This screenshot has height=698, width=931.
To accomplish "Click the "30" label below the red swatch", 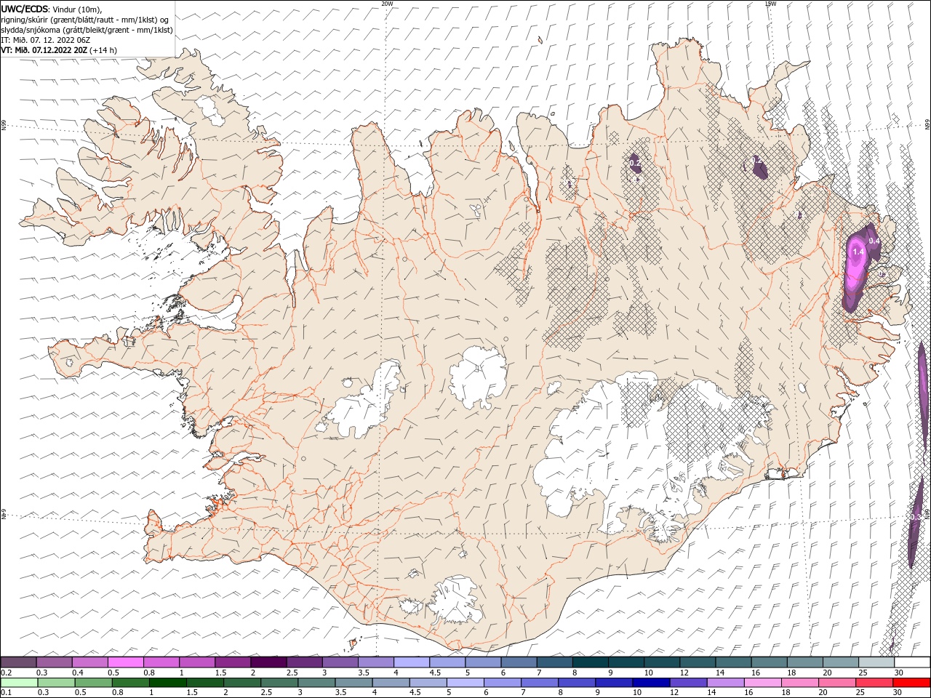I will (898, 693).
